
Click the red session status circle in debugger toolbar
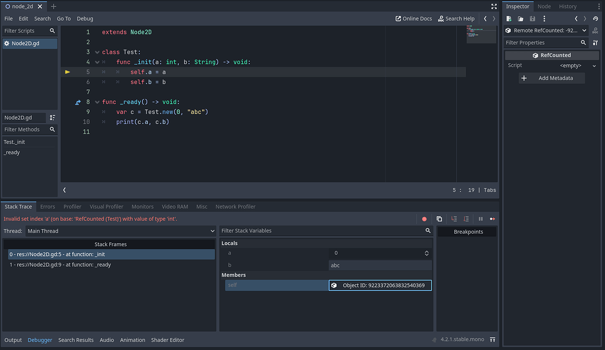[424, 218]
